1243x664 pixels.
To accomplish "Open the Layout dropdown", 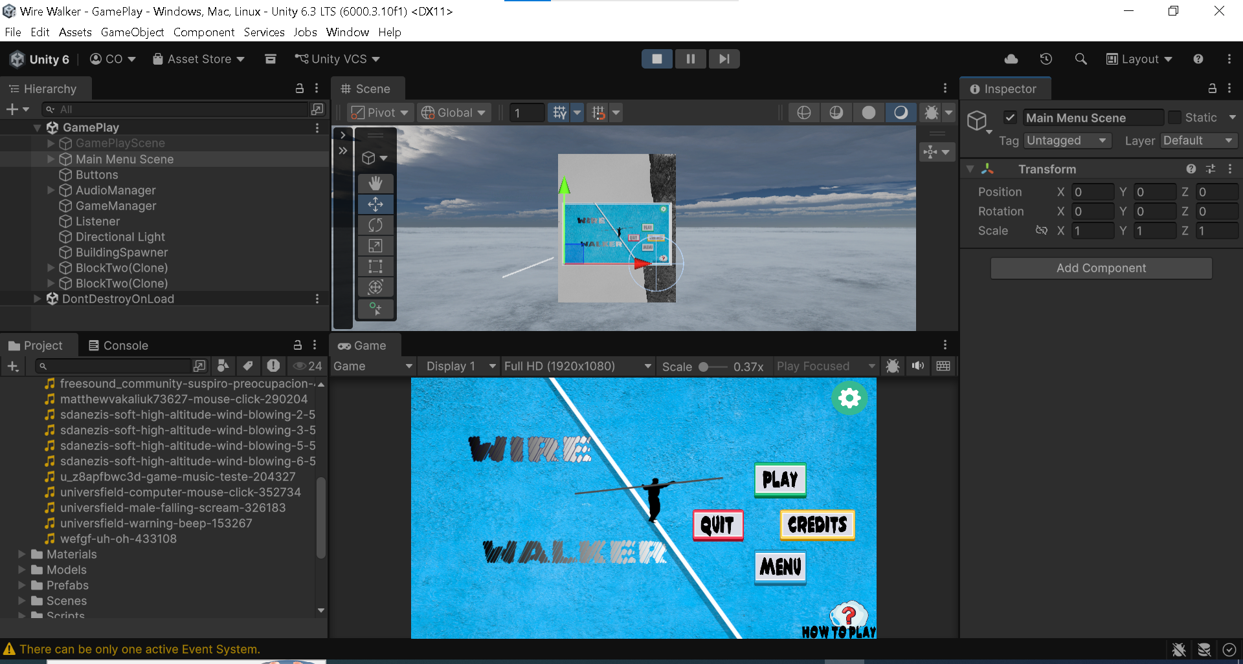I will click(1139, 59).
